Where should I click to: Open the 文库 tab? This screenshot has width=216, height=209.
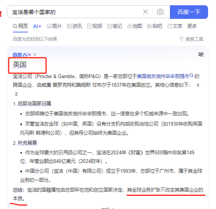(175, 26)
